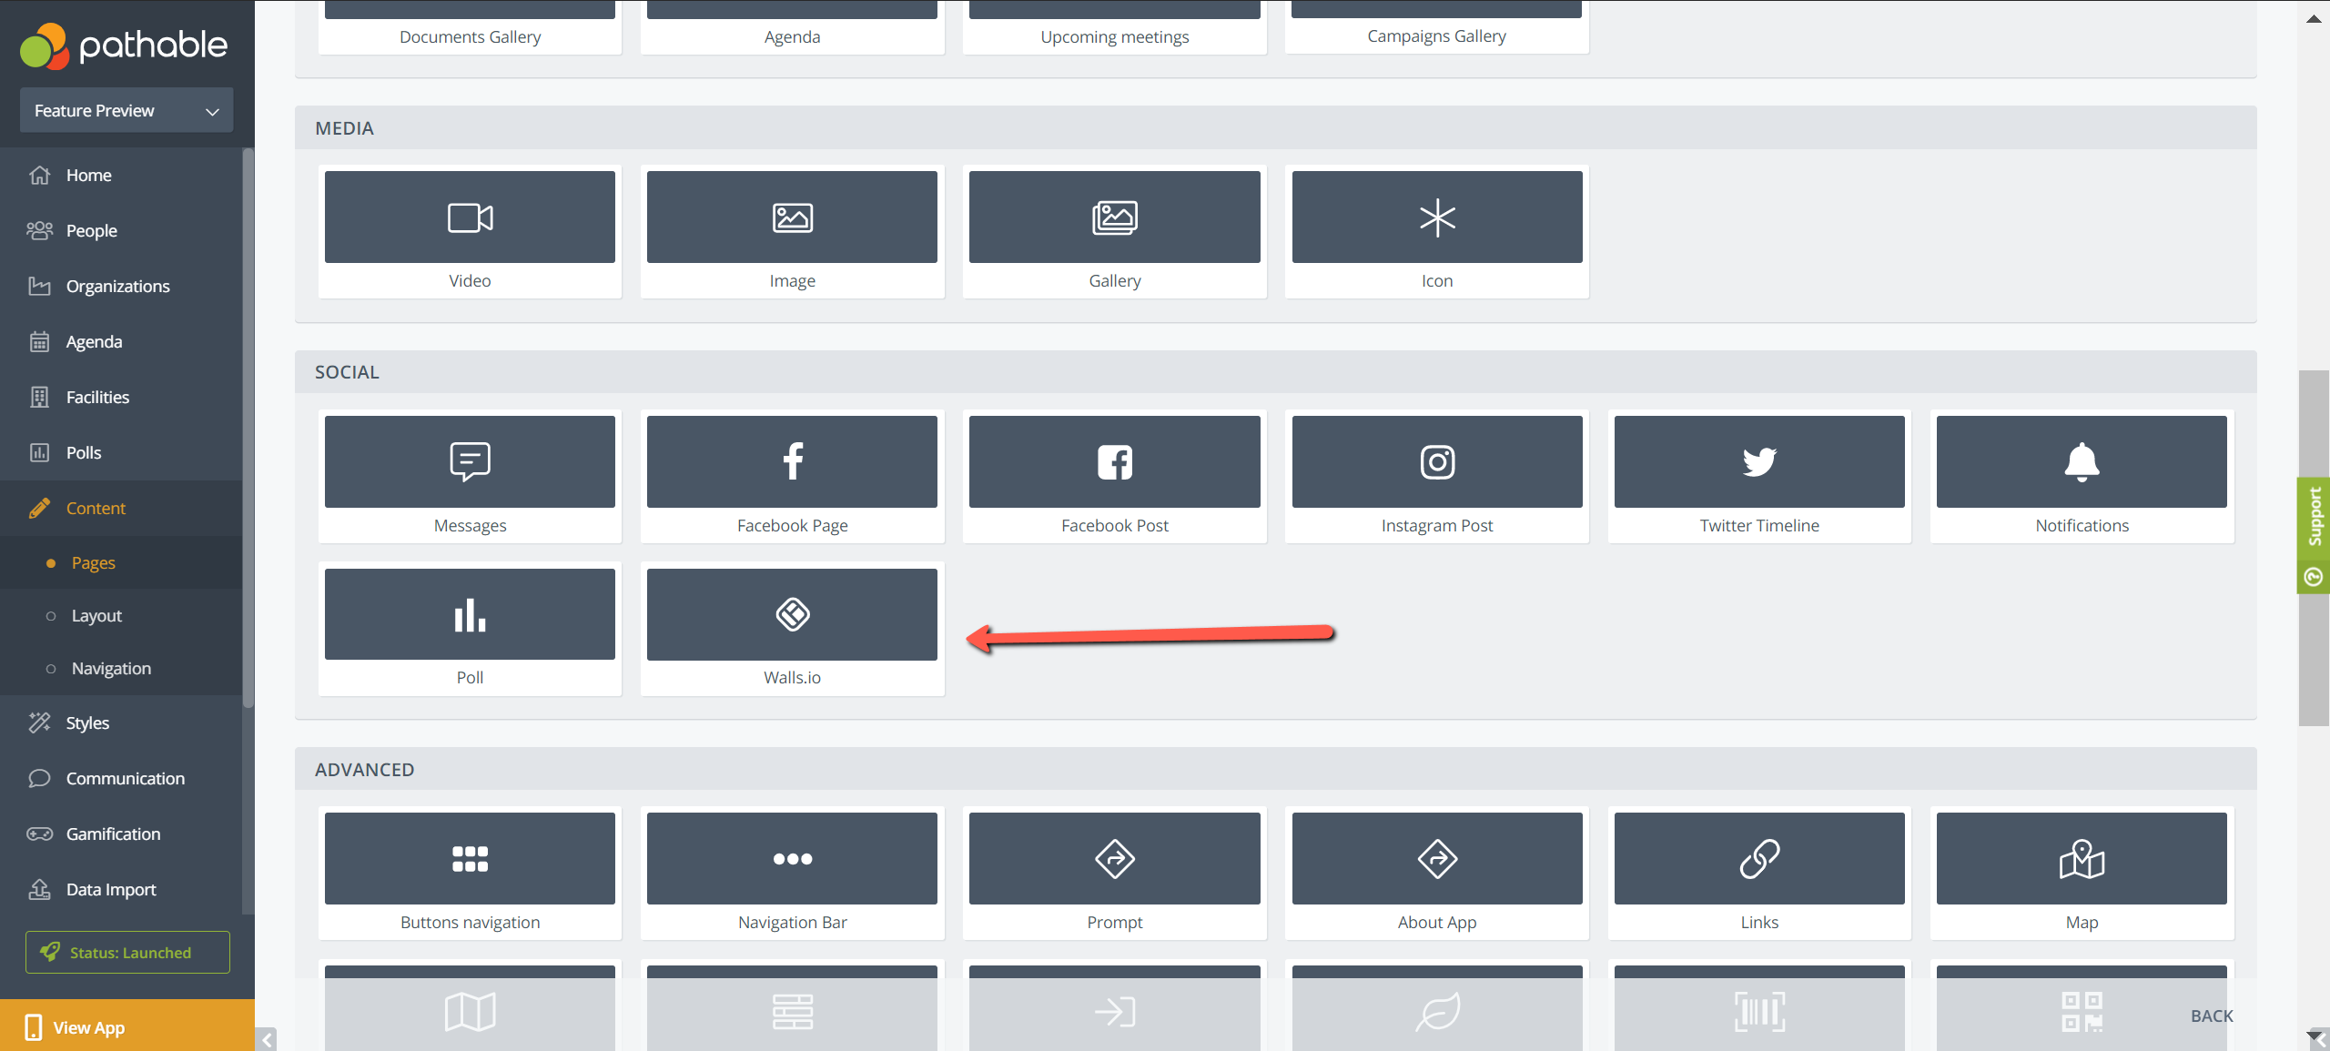Pick the Links chain widget
Viewport: 2330px width, 1051px height.
1759,873
